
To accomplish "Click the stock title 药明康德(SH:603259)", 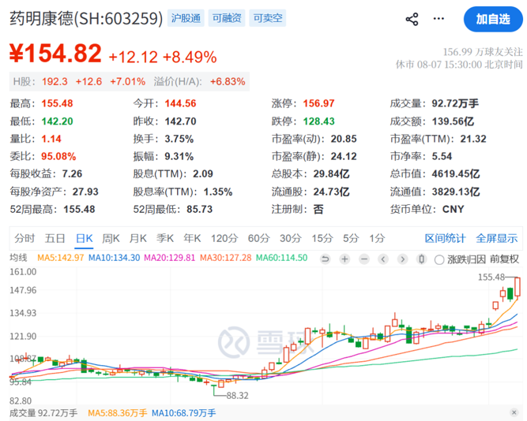I will pyautogui.click(x=86, y=18).
